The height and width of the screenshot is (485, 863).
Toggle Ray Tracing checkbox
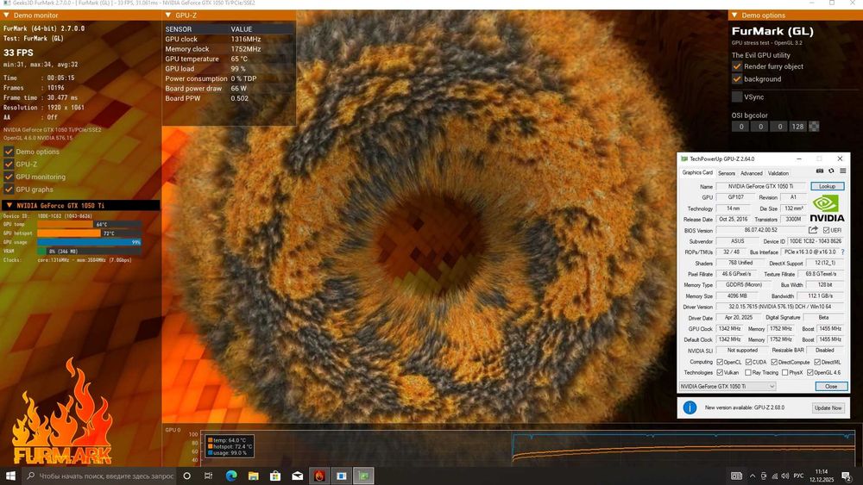(x=748, y=372)
